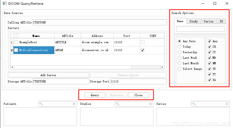Click the Series search magnifier icon
Viewport: 233px width, 128px height.
pyautogui.click(x=194, y=104)
